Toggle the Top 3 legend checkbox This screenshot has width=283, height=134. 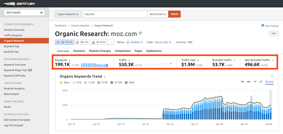(x=61, y=83)
